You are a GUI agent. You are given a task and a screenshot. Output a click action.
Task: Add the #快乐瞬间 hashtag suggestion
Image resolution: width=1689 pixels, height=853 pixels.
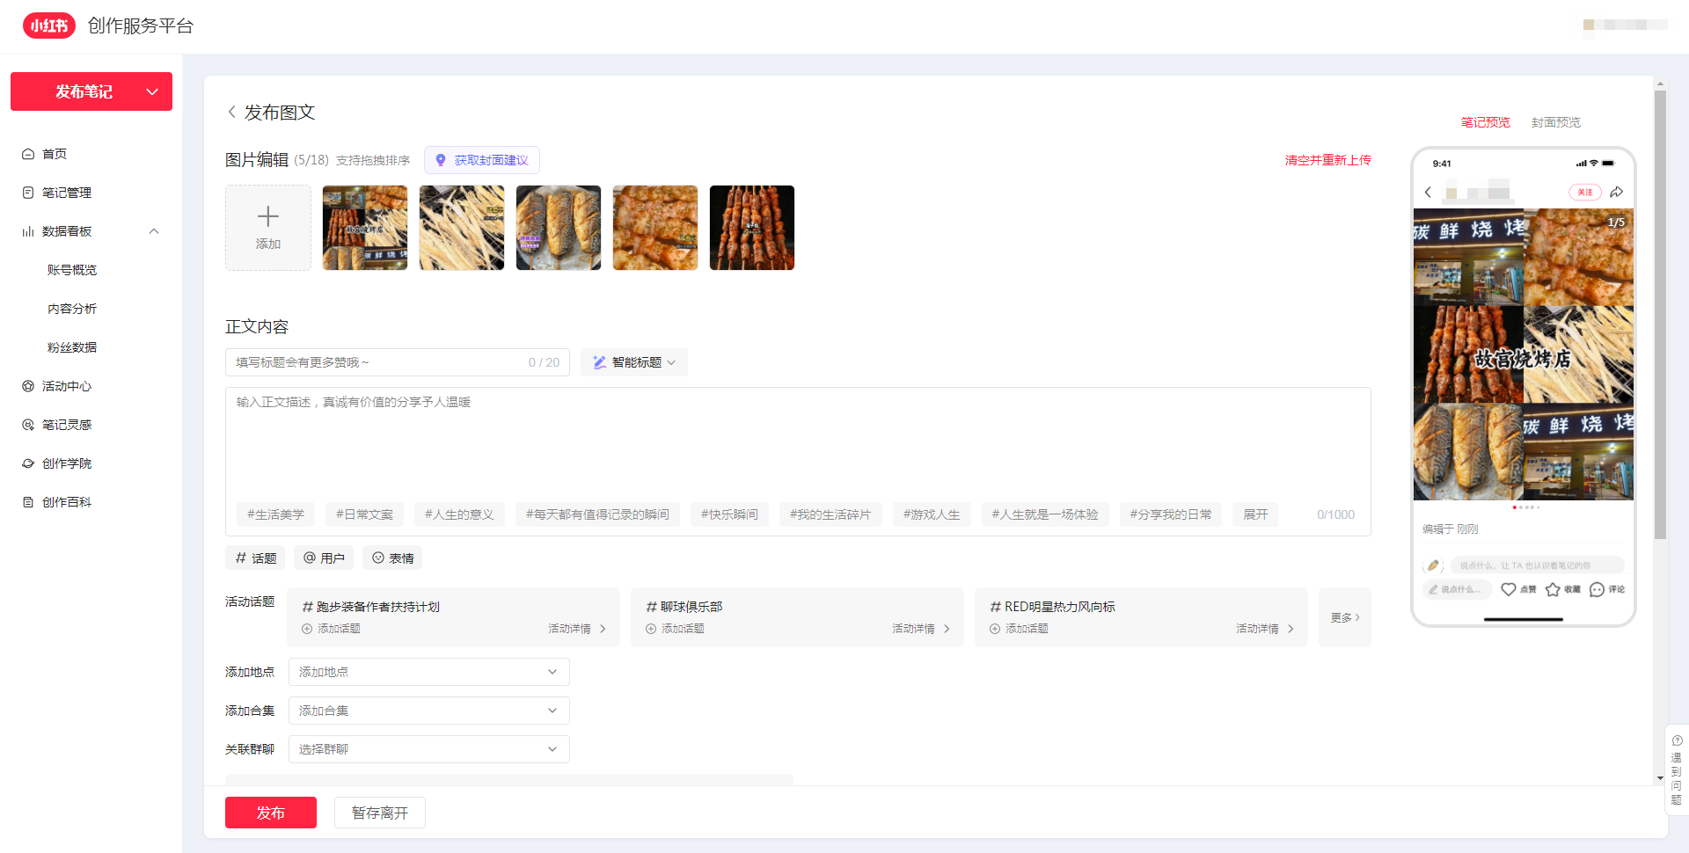pos(729,514)
